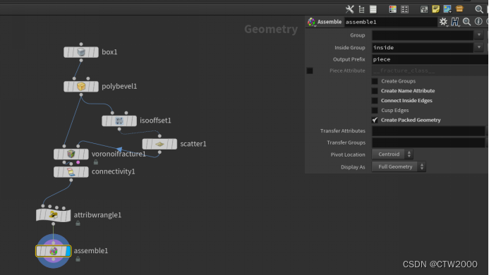This screenshot has height=275, width=489.
Task: Click the layout nodes icon
Action: point(424,9)
